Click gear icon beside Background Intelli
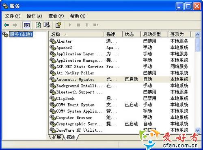Screen dimensions: 203x150 53,86
